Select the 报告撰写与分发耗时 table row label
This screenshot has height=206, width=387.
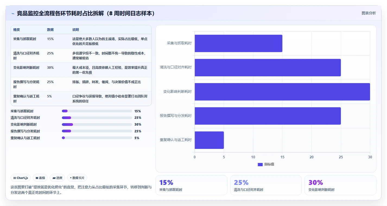tap(26, 84)
